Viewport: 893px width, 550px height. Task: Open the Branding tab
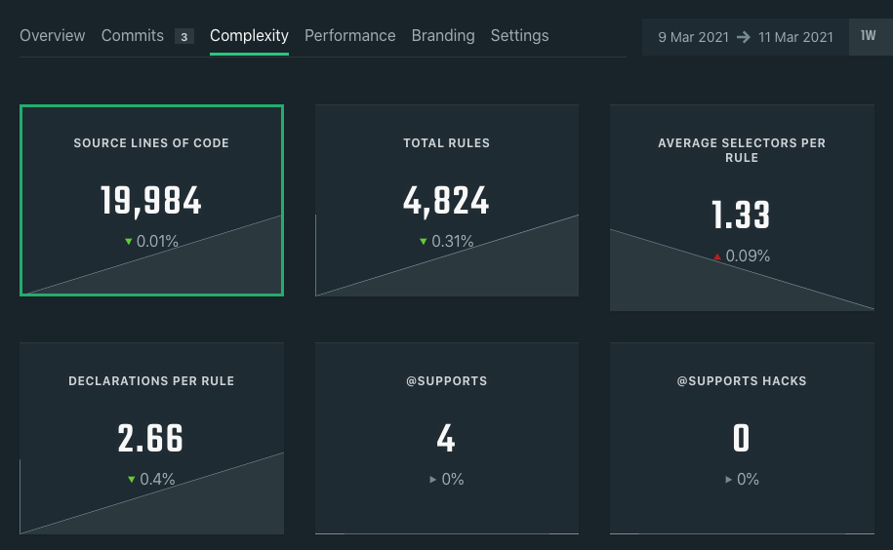coord(443,35)
